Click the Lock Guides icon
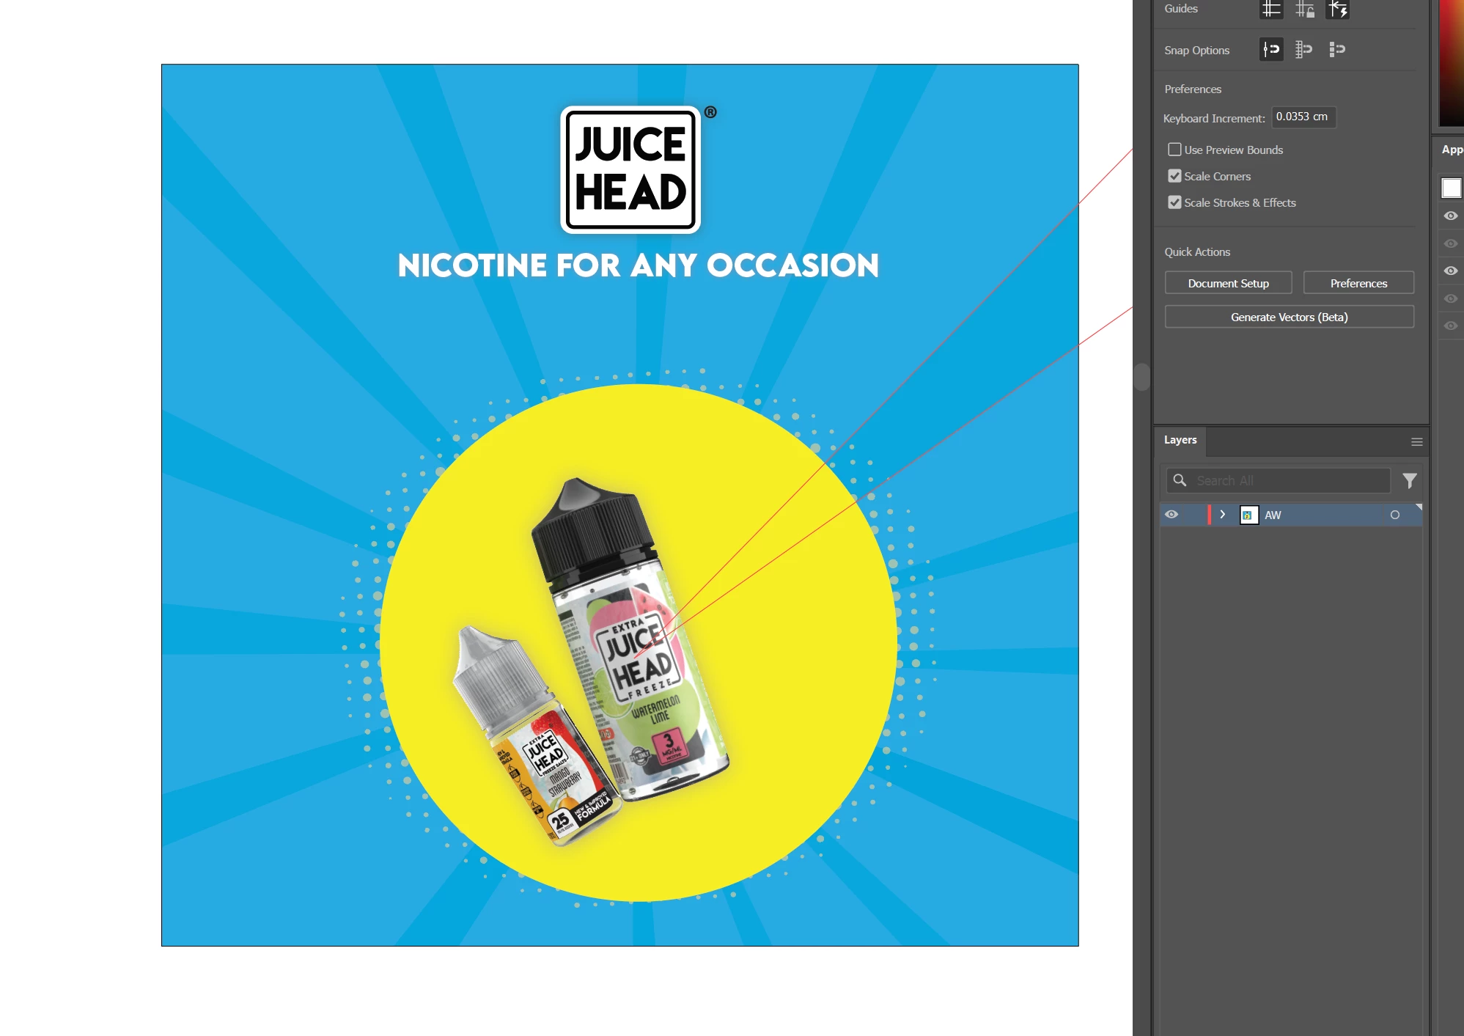 coord(1304,9)
